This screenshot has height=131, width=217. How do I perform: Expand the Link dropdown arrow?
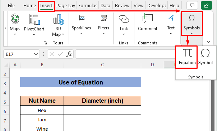tap(124, 34)
